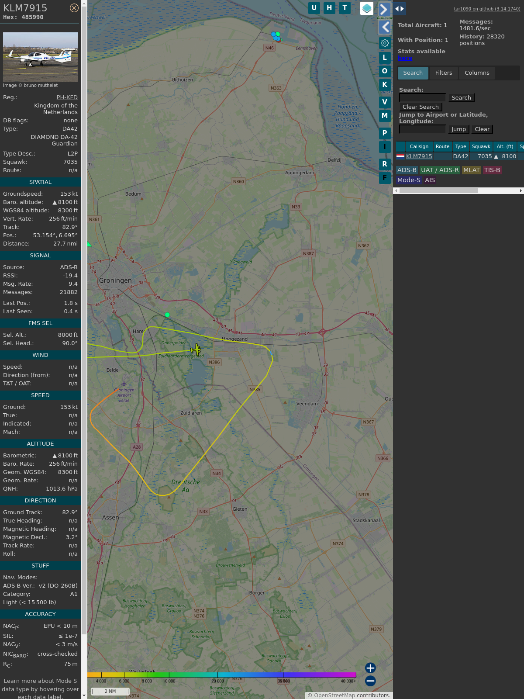524x699 pixels.
Task: Toggle the AIS source legend
Action: [430, 180]
